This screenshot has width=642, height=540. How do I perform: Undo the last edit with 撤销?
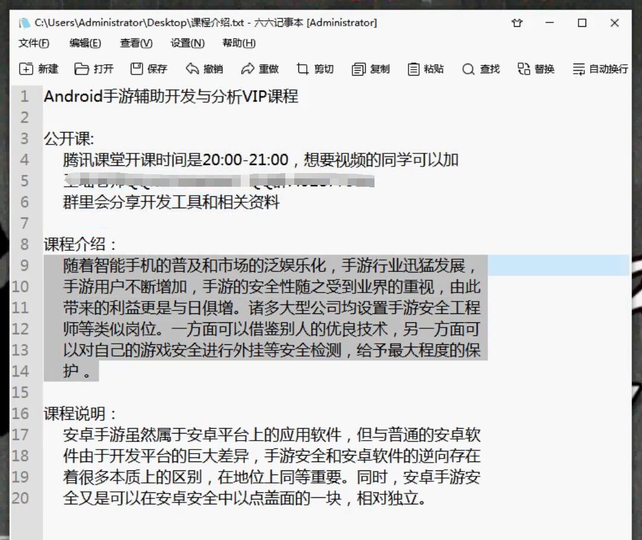click(204, 69)
